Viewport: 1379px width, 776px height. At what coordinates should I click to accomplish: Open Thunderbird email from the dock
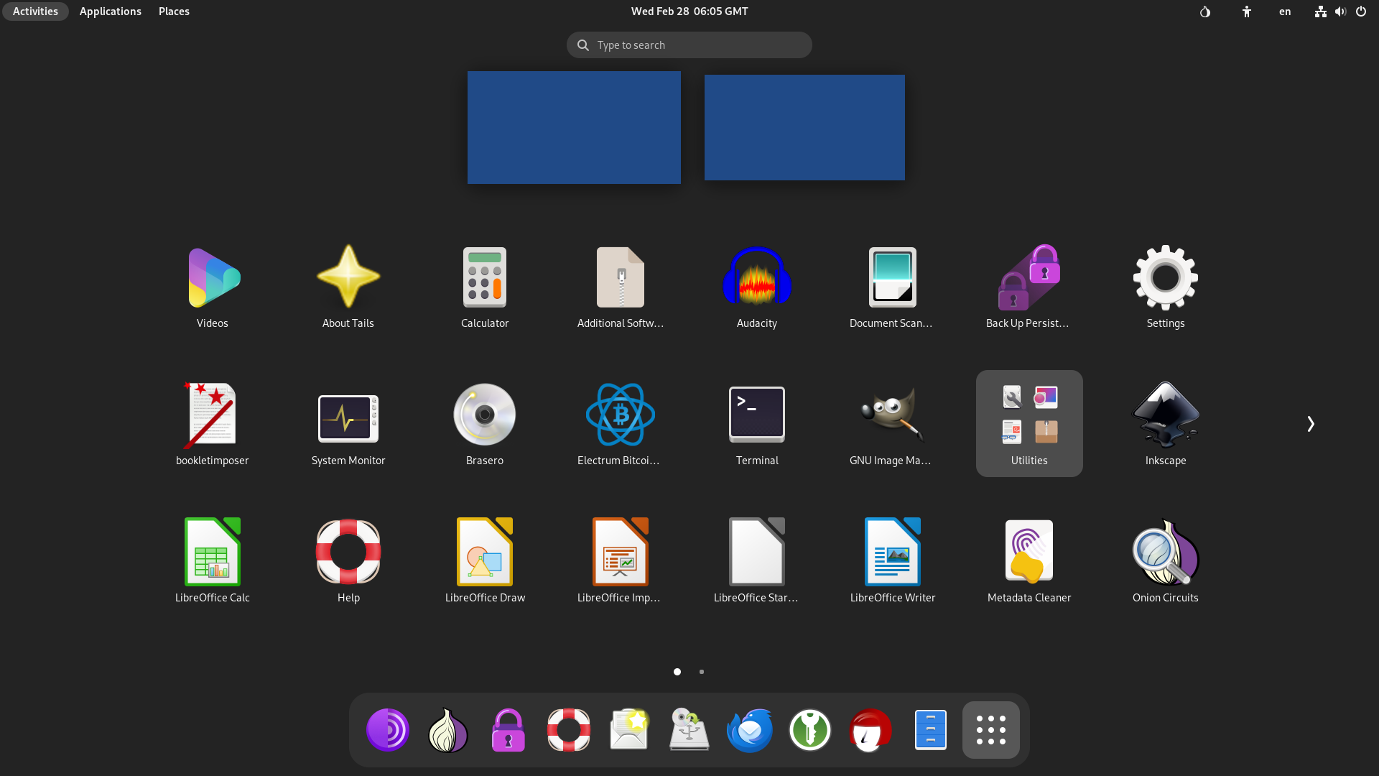(749, 729)
